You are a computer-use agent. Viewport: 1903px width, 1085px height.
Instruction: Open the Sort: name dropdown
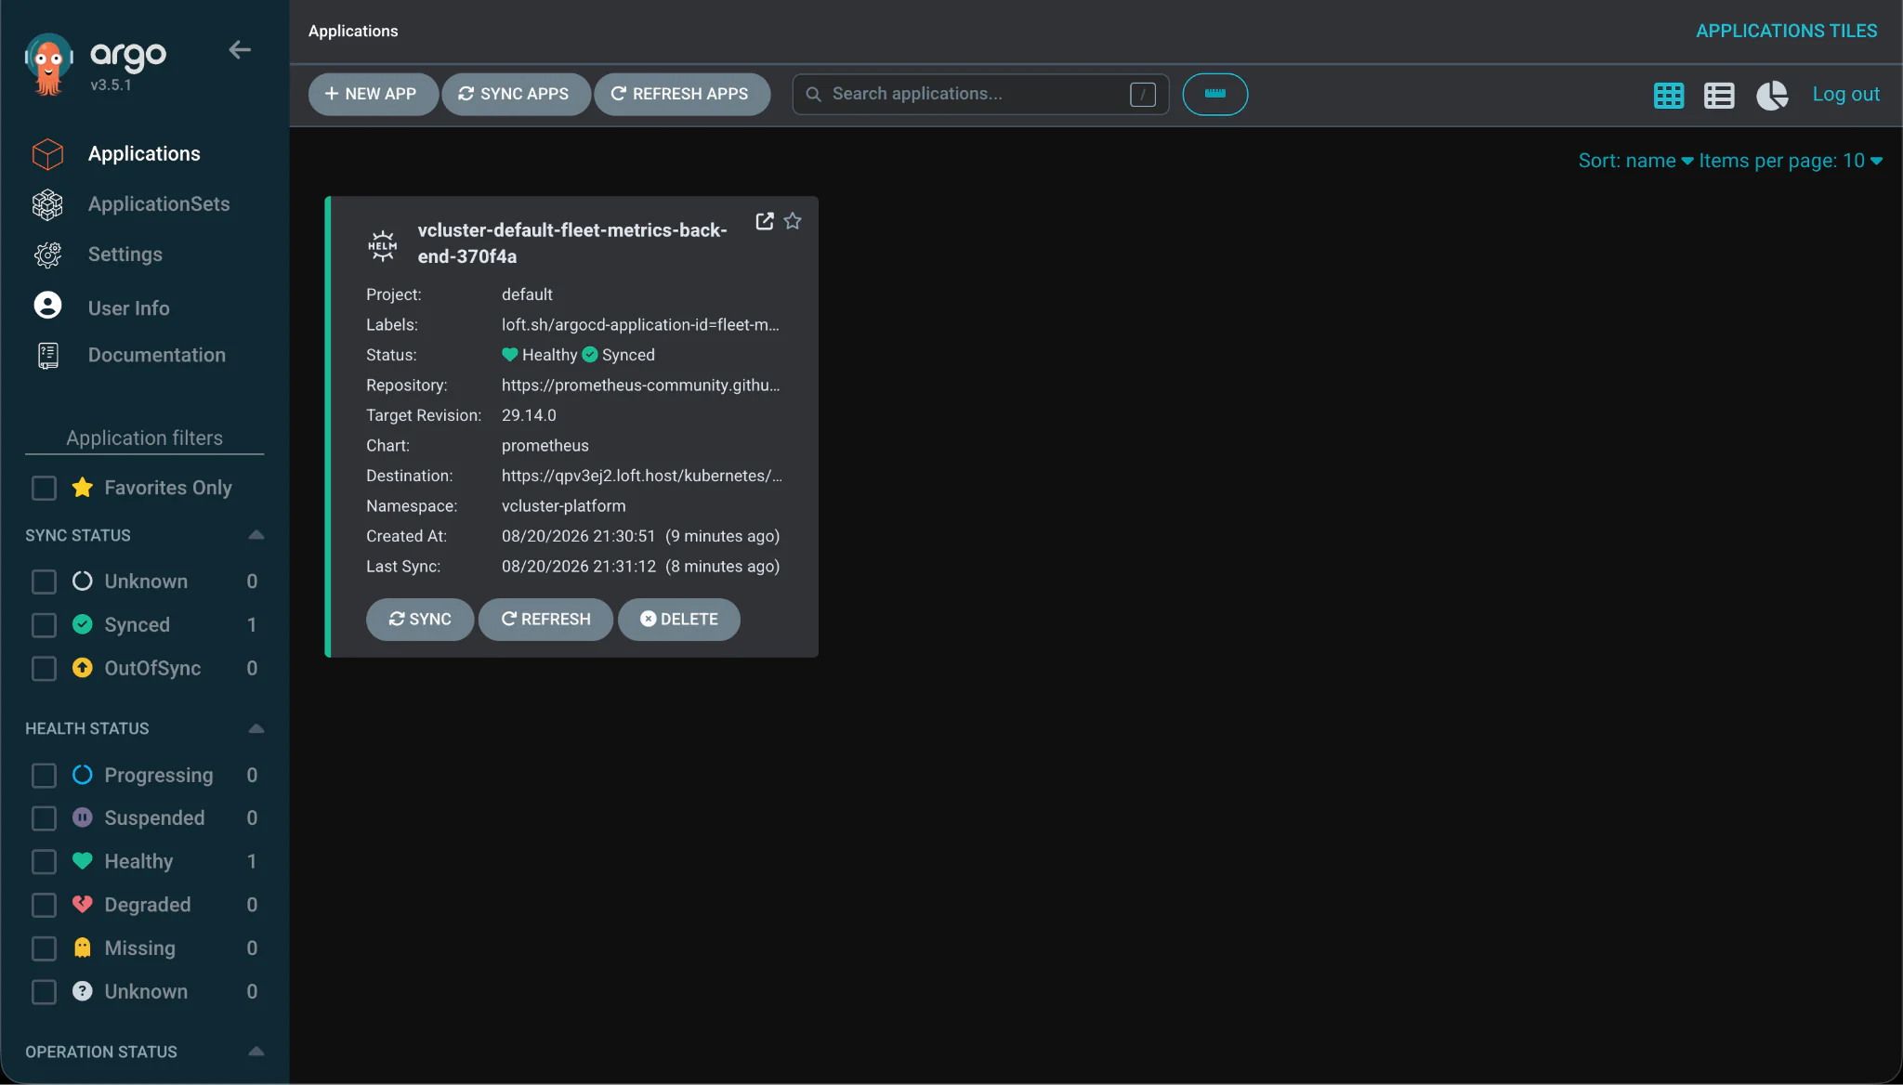1634,162
